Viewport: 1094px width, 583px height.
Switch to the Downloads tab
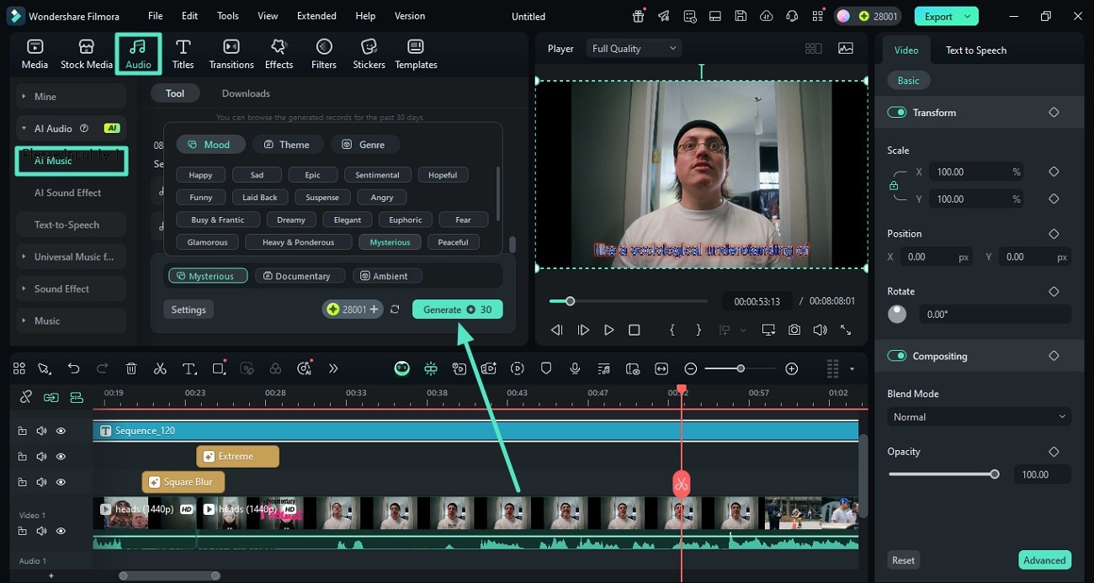tap(246, 93)
